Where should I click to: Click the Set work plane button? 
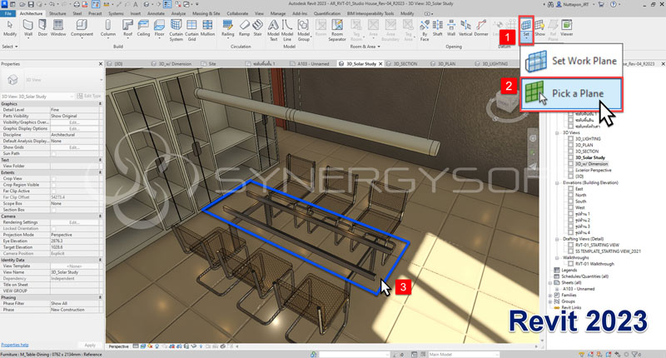pos(526,29)
